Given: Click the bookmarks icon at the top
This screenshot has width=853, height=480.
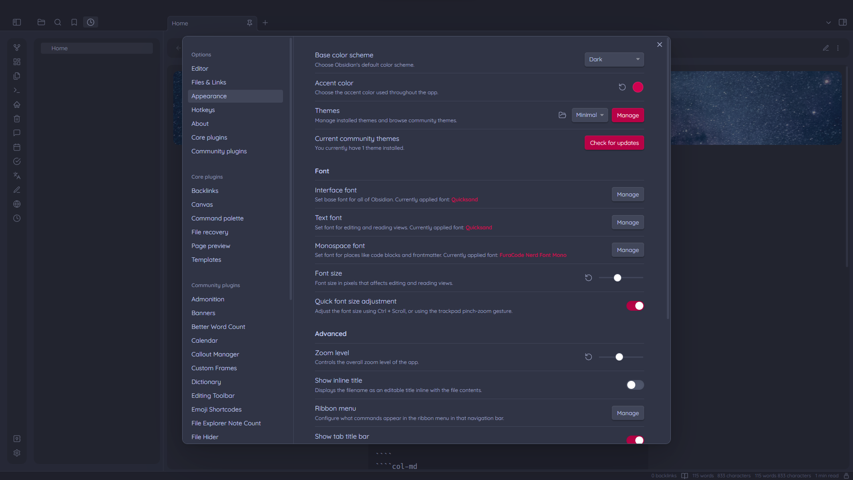Looking at the screenshot, I should coord(74,22).
